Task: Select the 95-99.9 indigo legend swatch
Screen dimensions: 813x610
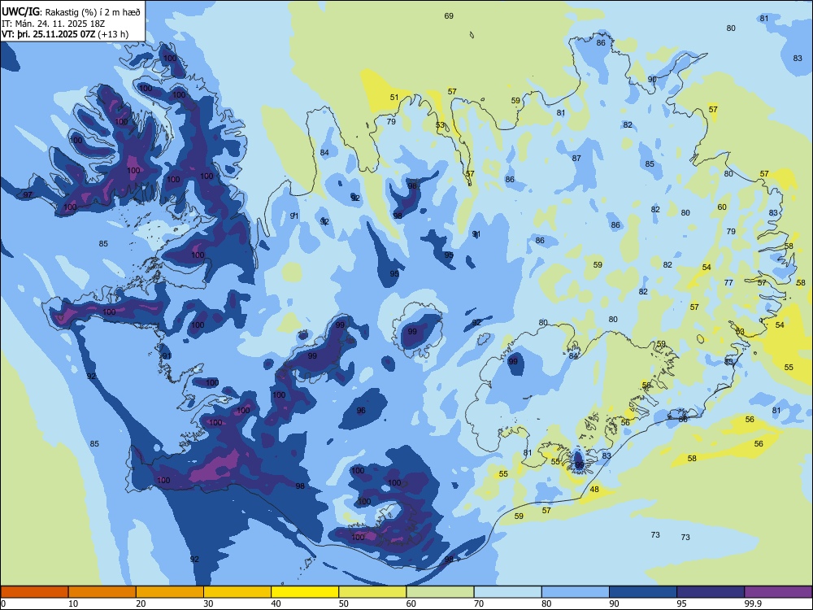Action: (711, 592)
